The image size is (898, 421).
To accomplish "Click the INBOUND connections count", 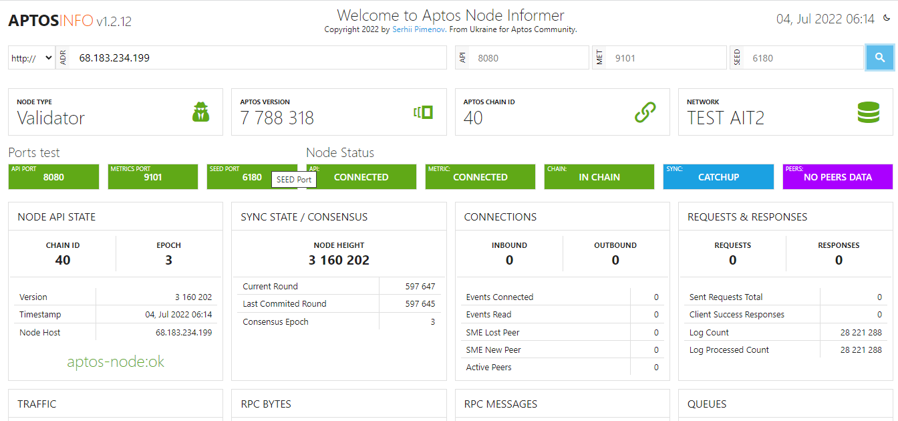I will click(x=509, y=260).
